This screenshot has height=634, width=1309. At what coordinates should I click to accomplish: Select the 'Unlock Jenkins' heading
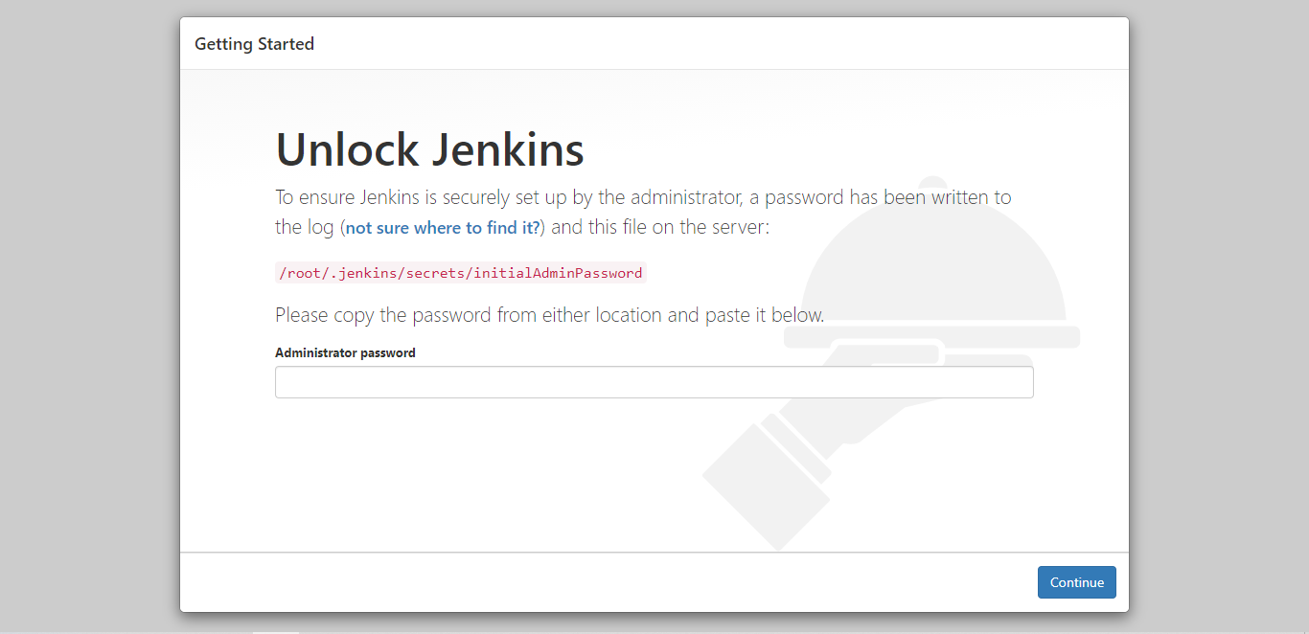click(429, 149)
